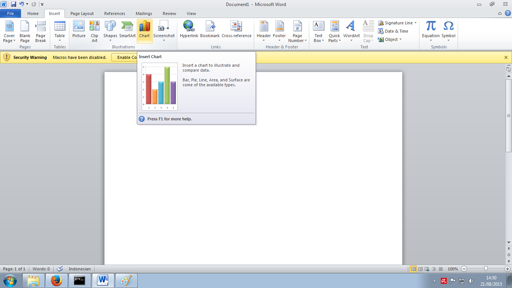512x288 pixels.
Task: Insert Date & Time
Action: (393, 31)
